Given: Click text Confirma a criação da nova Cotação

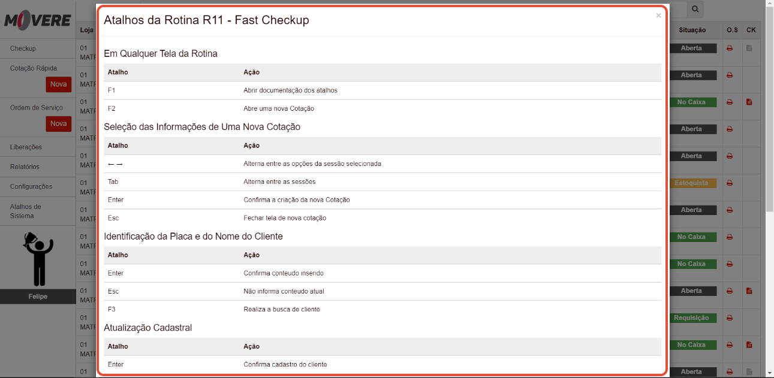Looking at the screenshot, I should coord(297,199).
